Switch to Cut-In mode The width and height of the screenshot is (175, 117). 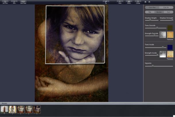(166, 7)
